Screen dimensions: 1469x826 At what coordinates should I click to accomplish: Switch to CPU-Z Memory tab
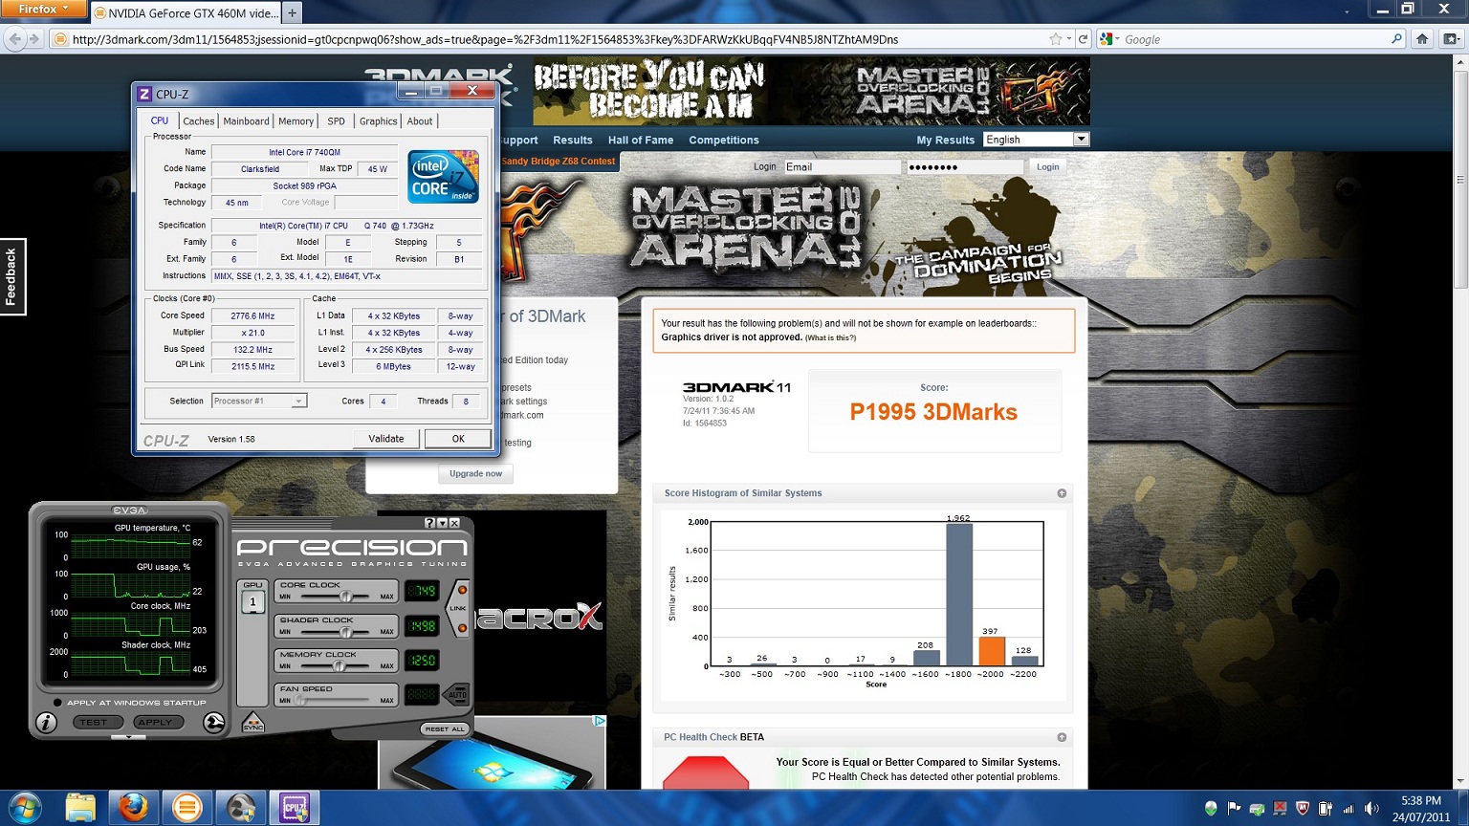tap(296, 121)
